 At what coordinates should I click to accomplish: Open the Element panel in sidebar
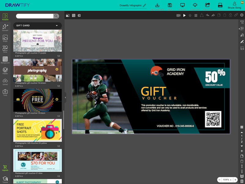point(5,28)
